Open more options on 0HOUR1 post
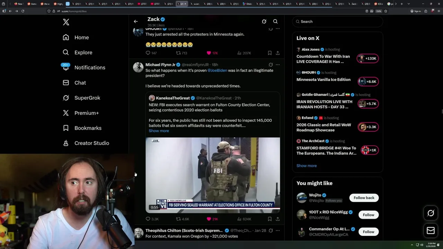443x249 pixels. [x=278, y=29]
